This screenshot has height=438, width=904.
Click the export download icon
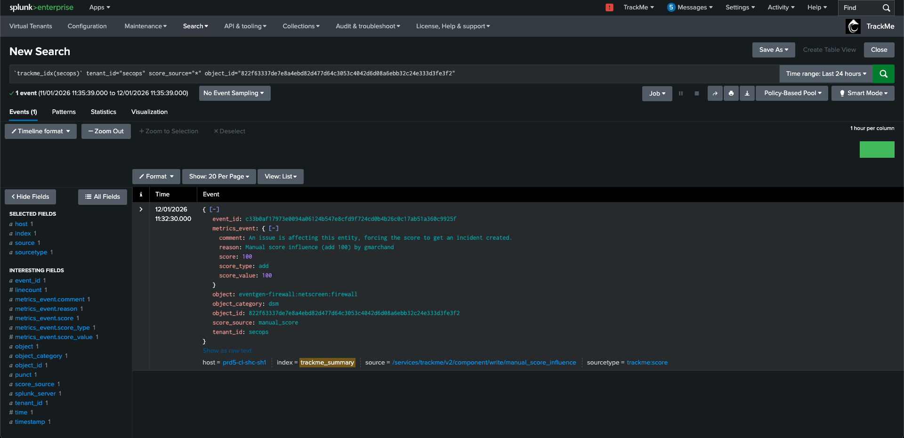pyautogui.click(x=747, y=93)
